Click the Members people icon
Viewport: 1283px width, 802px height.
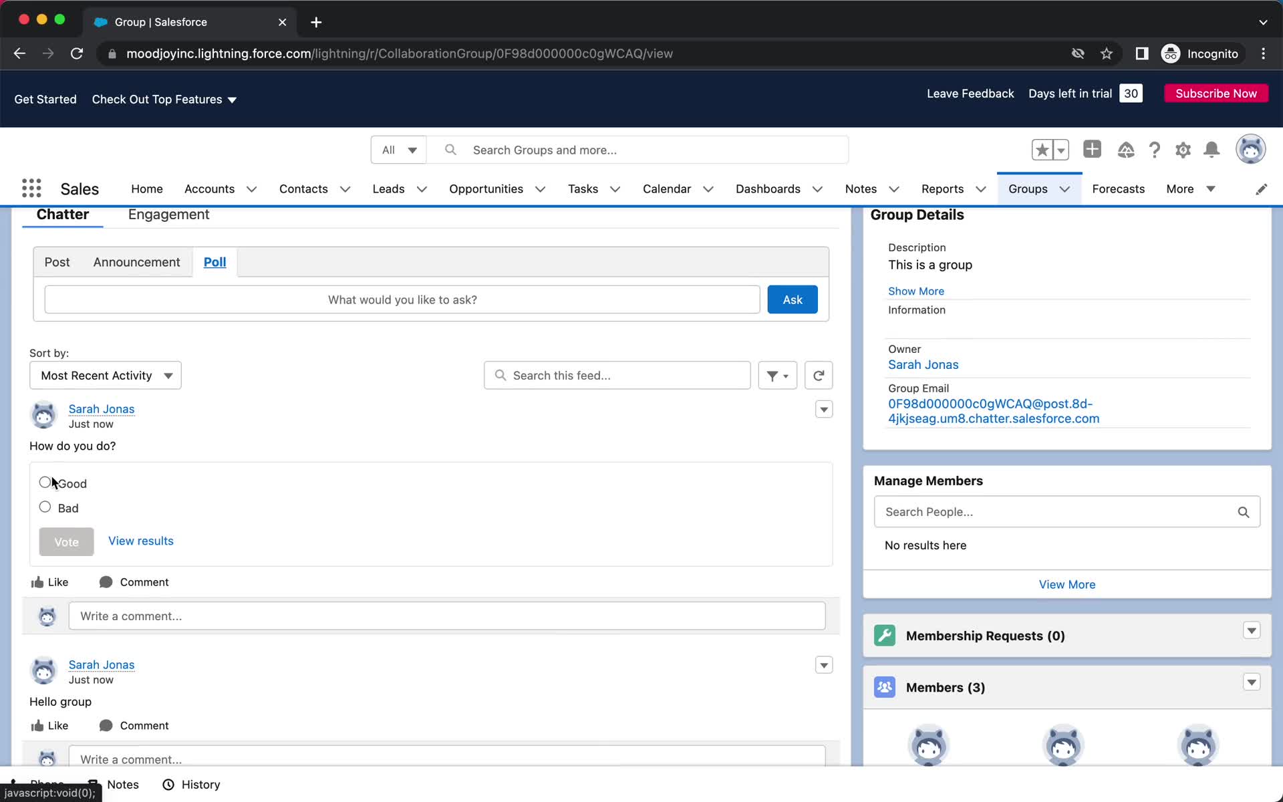coord(885,687)
